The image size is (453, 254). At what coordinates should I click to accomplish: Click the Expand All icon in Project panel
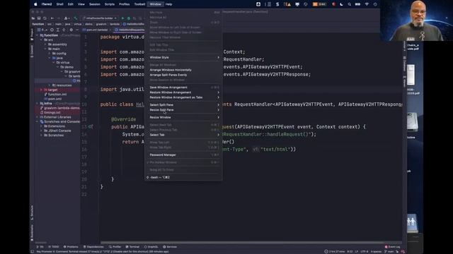(x=58, y=30)
